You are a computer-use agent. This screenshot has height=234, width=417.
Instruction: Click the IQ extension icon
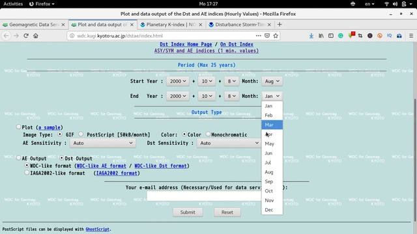tap(390, 36)
